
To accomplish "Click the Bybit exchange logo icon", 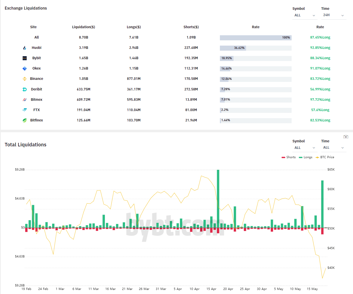I will tap(25, 58).
